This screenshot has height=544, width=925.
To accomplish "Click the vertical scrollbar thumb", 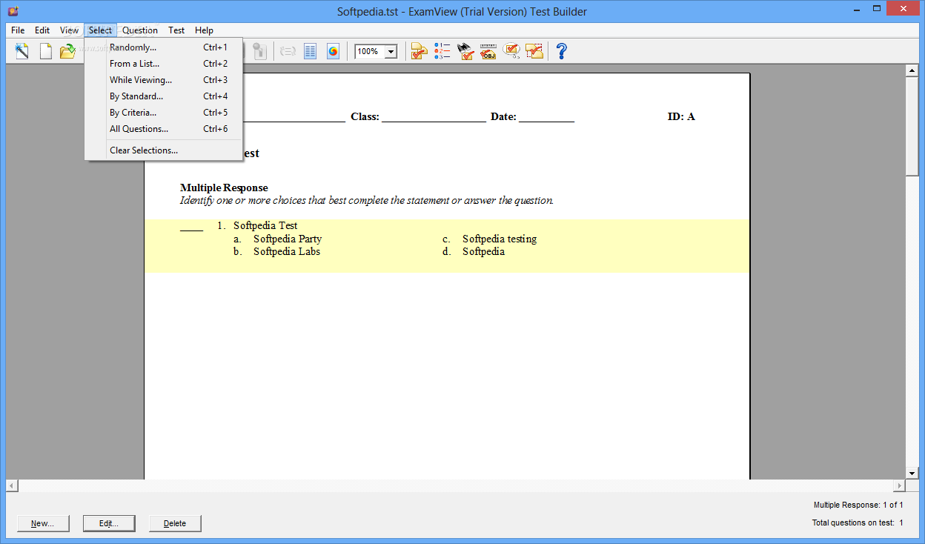I will coord(912,126).
